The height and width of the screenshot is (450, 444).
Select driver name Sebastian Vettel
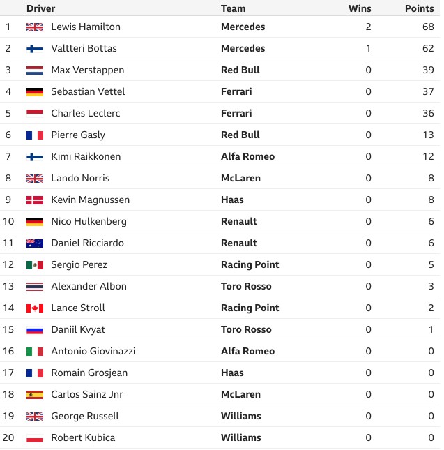click(88, 91)
